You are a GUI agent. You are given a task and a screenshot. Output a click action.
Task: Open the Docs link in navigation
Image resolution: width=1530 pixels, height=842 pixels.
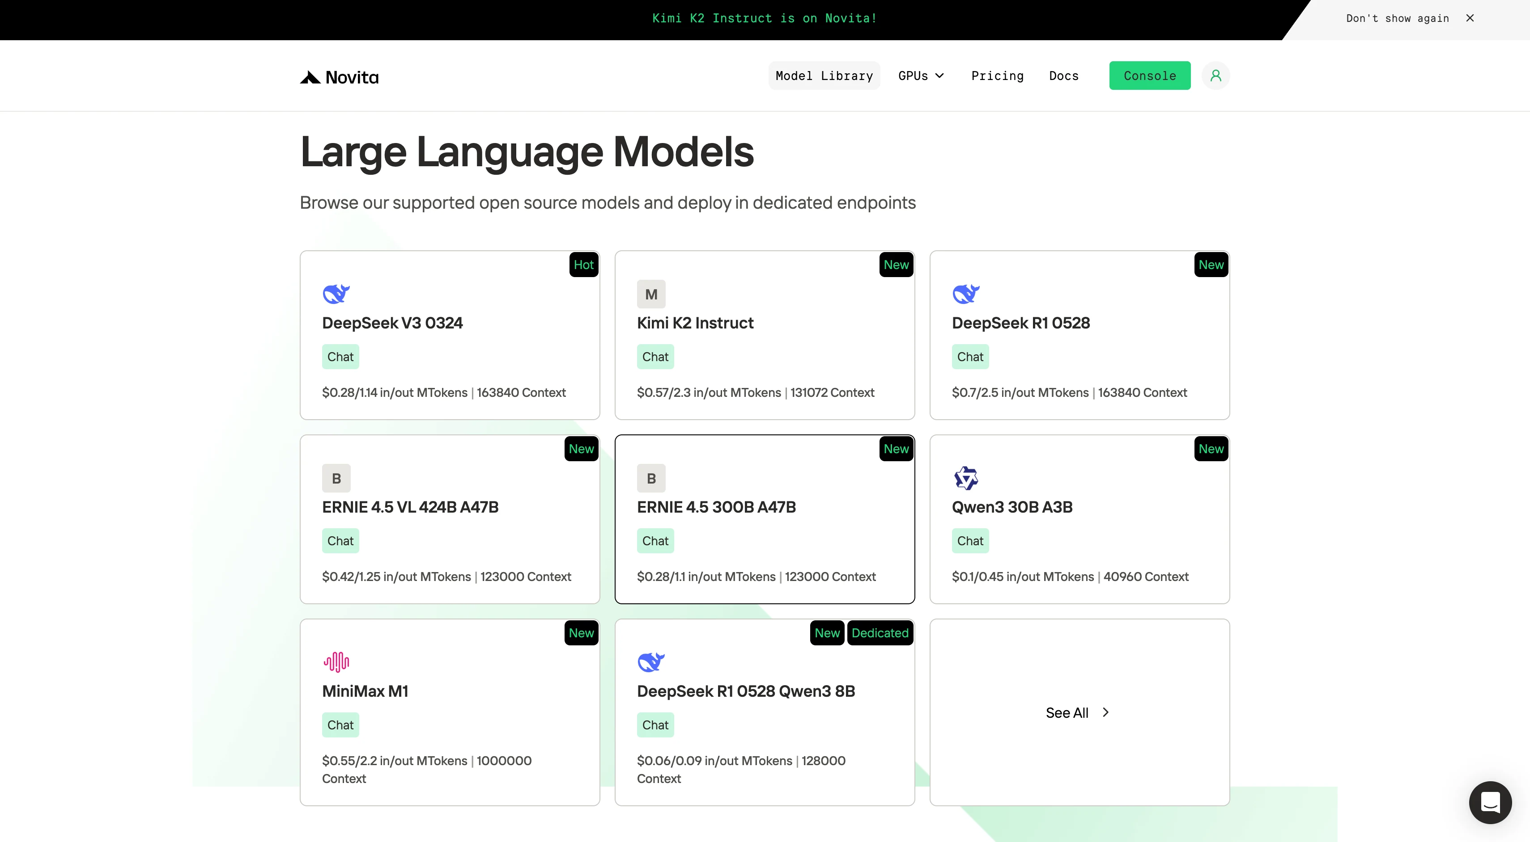tap(1063, 76)
